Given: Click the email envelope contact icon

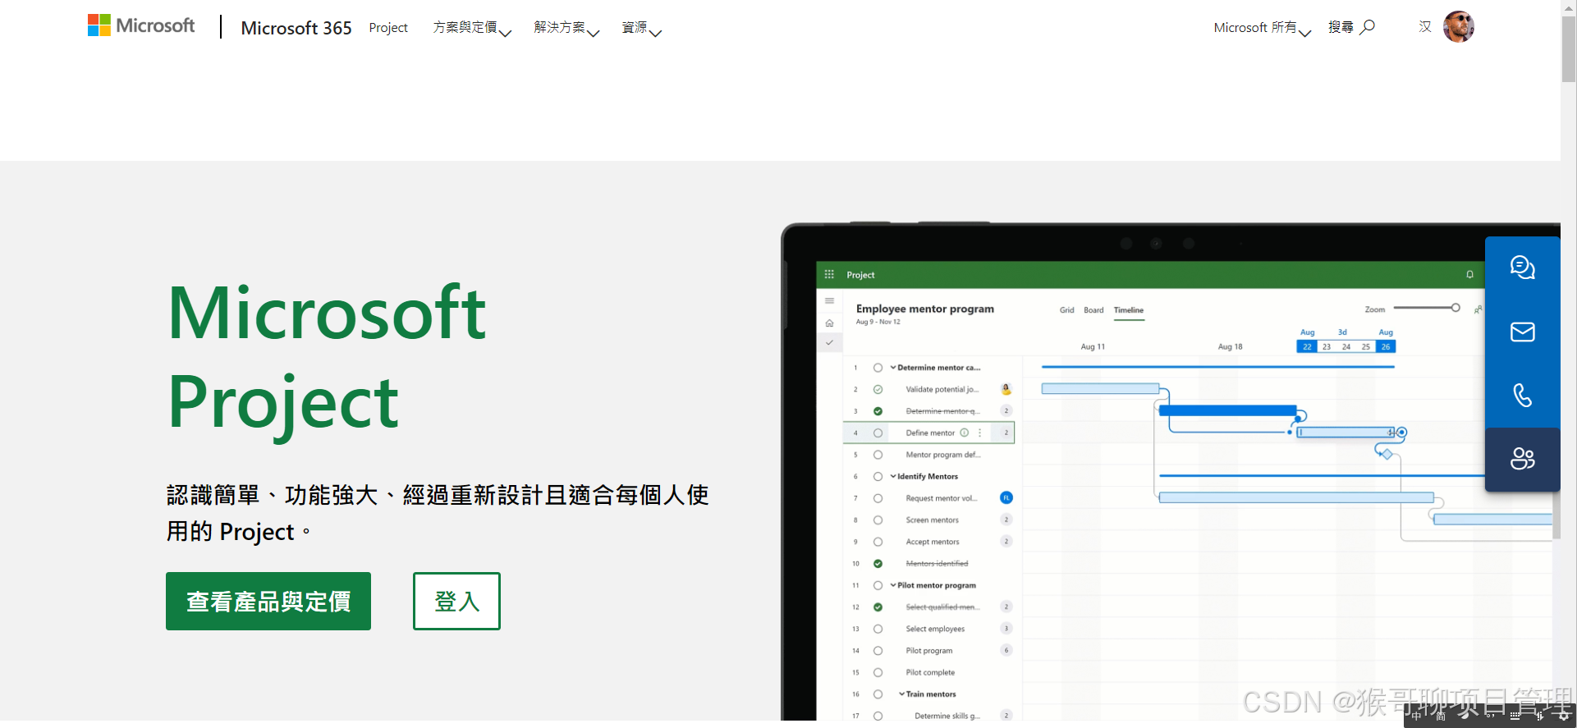Looking at the screenshot, I should (x=1523, y=332).
